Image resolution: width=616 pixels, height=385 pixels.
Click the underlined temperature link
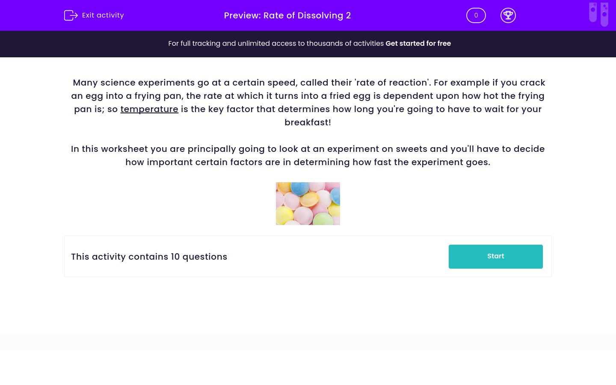coord(149,109)
